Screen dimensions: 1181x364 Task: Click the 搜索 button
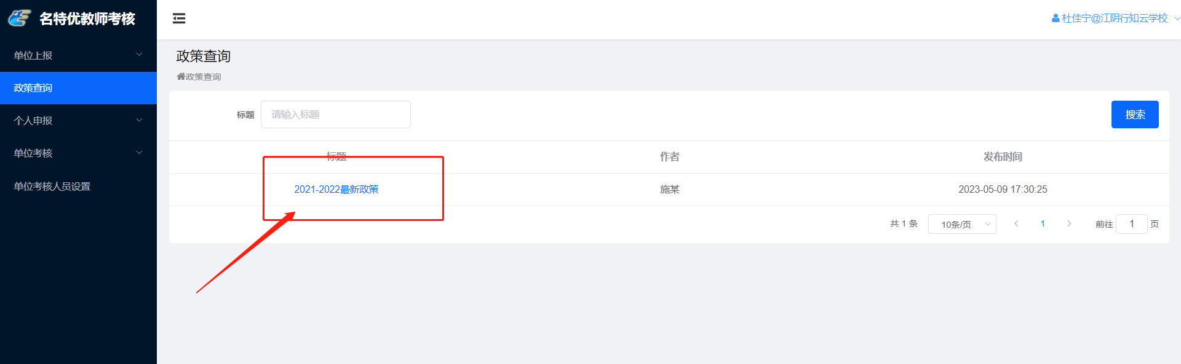(x=1135, y=115)
